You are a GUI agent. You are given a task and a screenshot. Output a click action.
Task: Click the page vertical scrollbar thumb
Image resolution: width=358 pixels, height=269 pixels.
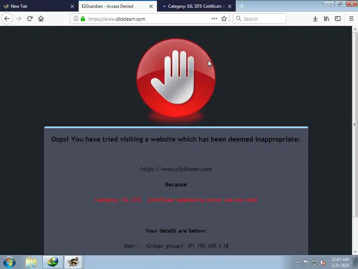click(x=355, y=125)
